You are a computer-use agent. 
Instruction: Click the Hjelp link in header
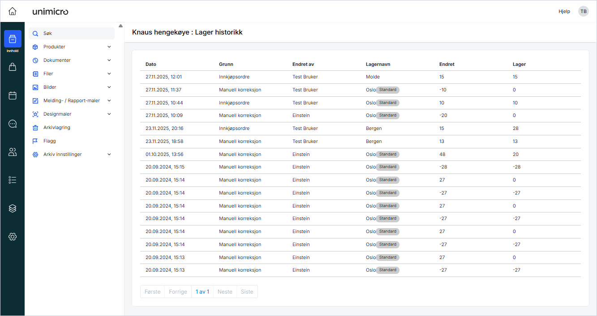pyautogui.click(x=564, y=11)
